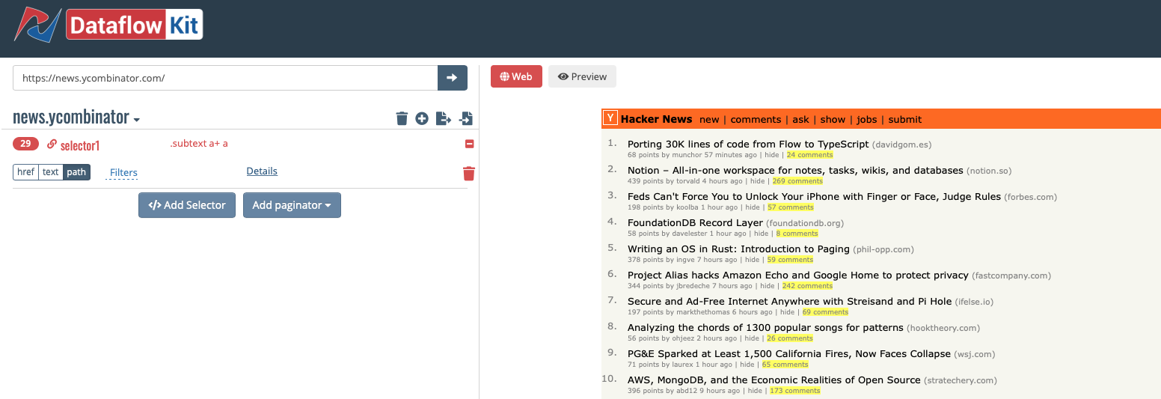Toggle the path attribute option

click(x=76, y=172)
